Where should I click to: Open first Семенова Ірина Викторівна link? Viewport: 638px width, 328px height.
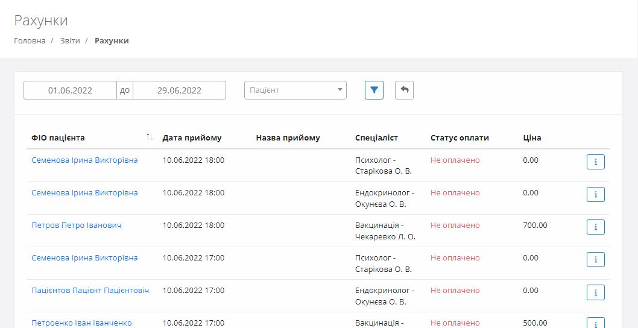coord(84,160)
